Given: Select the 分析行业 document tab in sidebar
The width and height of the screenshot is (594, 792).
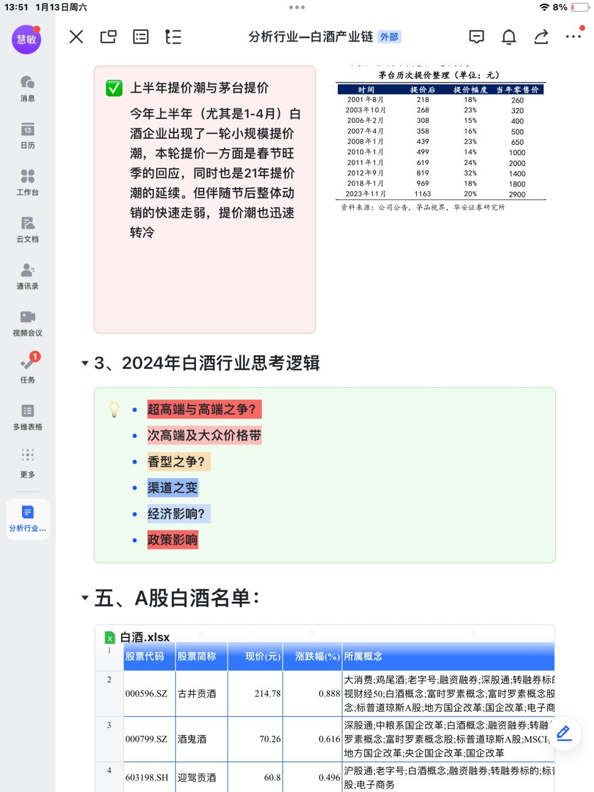Looking at the screenshot, I should [x=28, y=519].
